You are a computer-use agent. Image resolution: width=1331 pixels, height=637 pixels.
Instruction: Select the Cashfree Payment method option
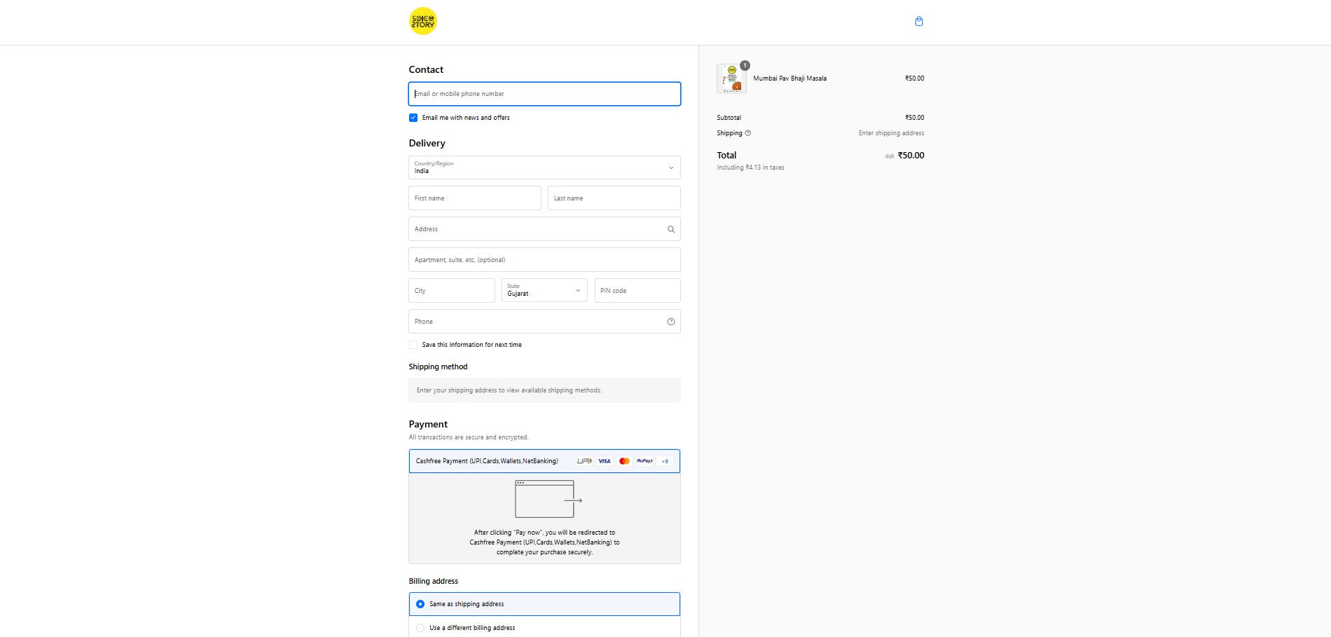click(x=487, y=461)
